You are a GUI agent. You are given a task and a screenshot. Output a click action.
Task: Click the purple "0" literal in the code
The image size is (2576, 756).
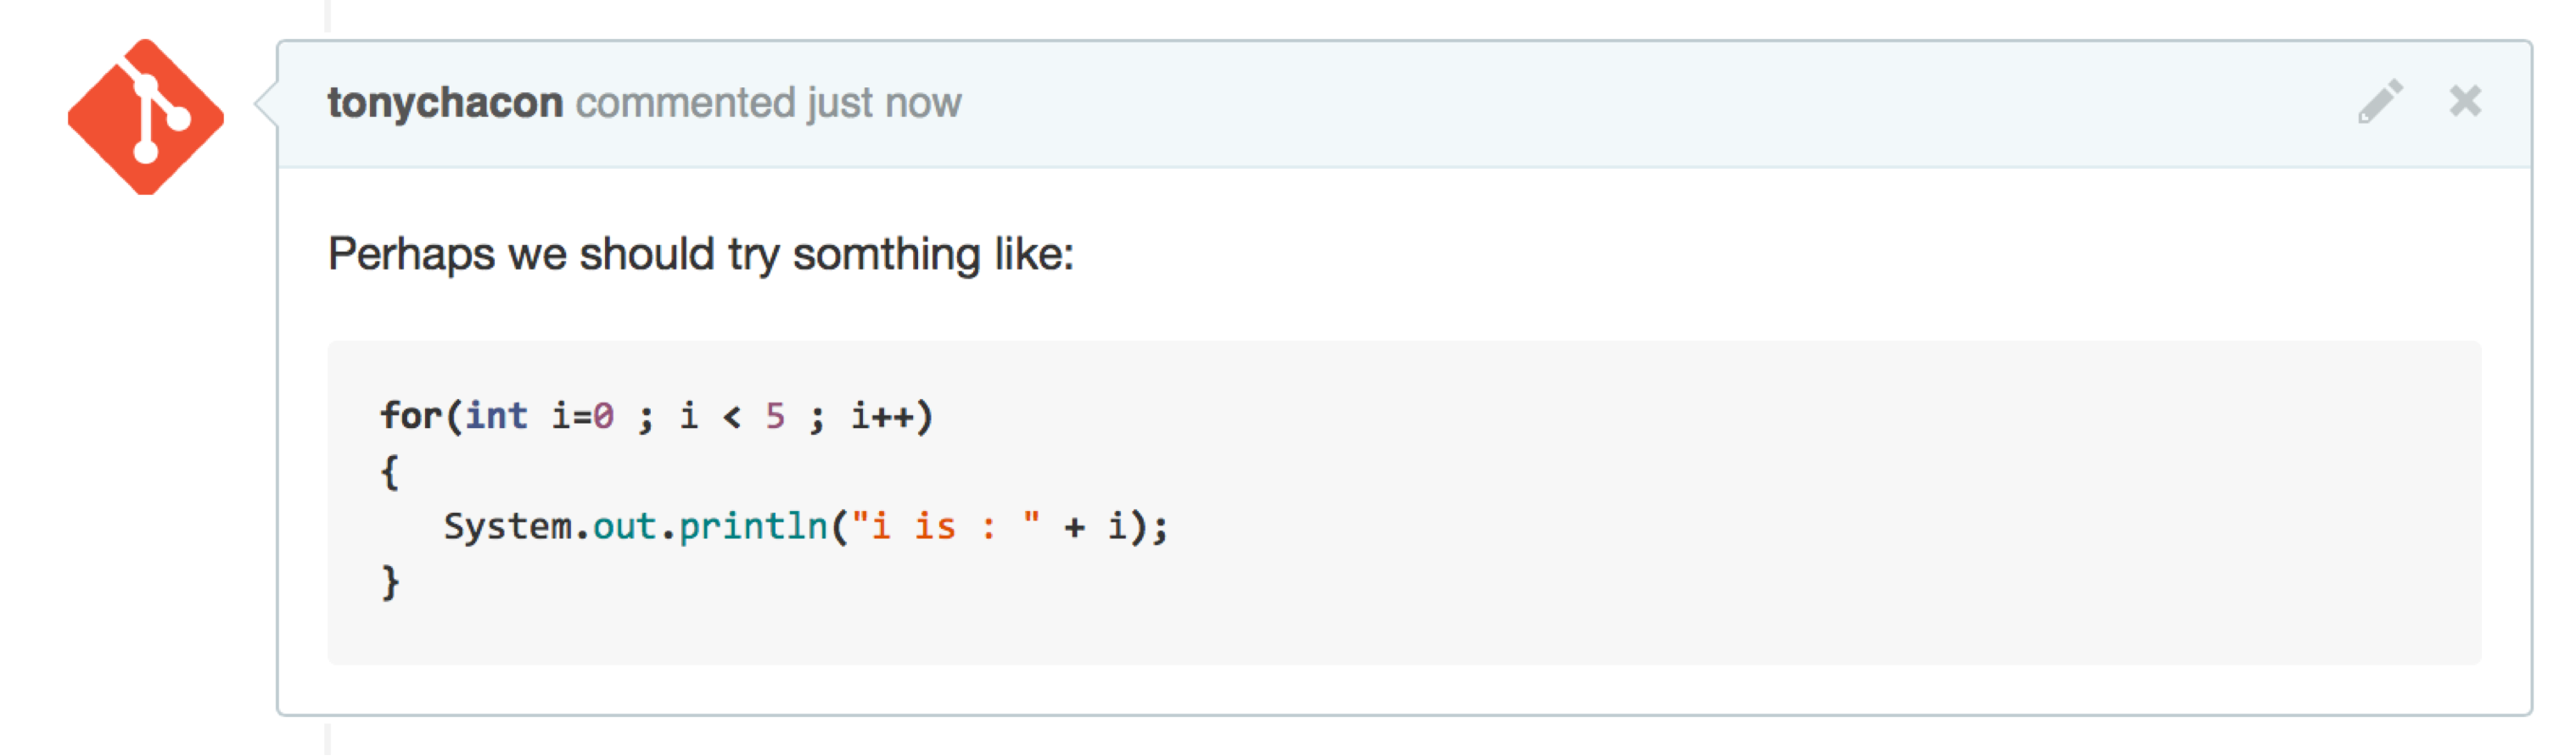[603, 415]
